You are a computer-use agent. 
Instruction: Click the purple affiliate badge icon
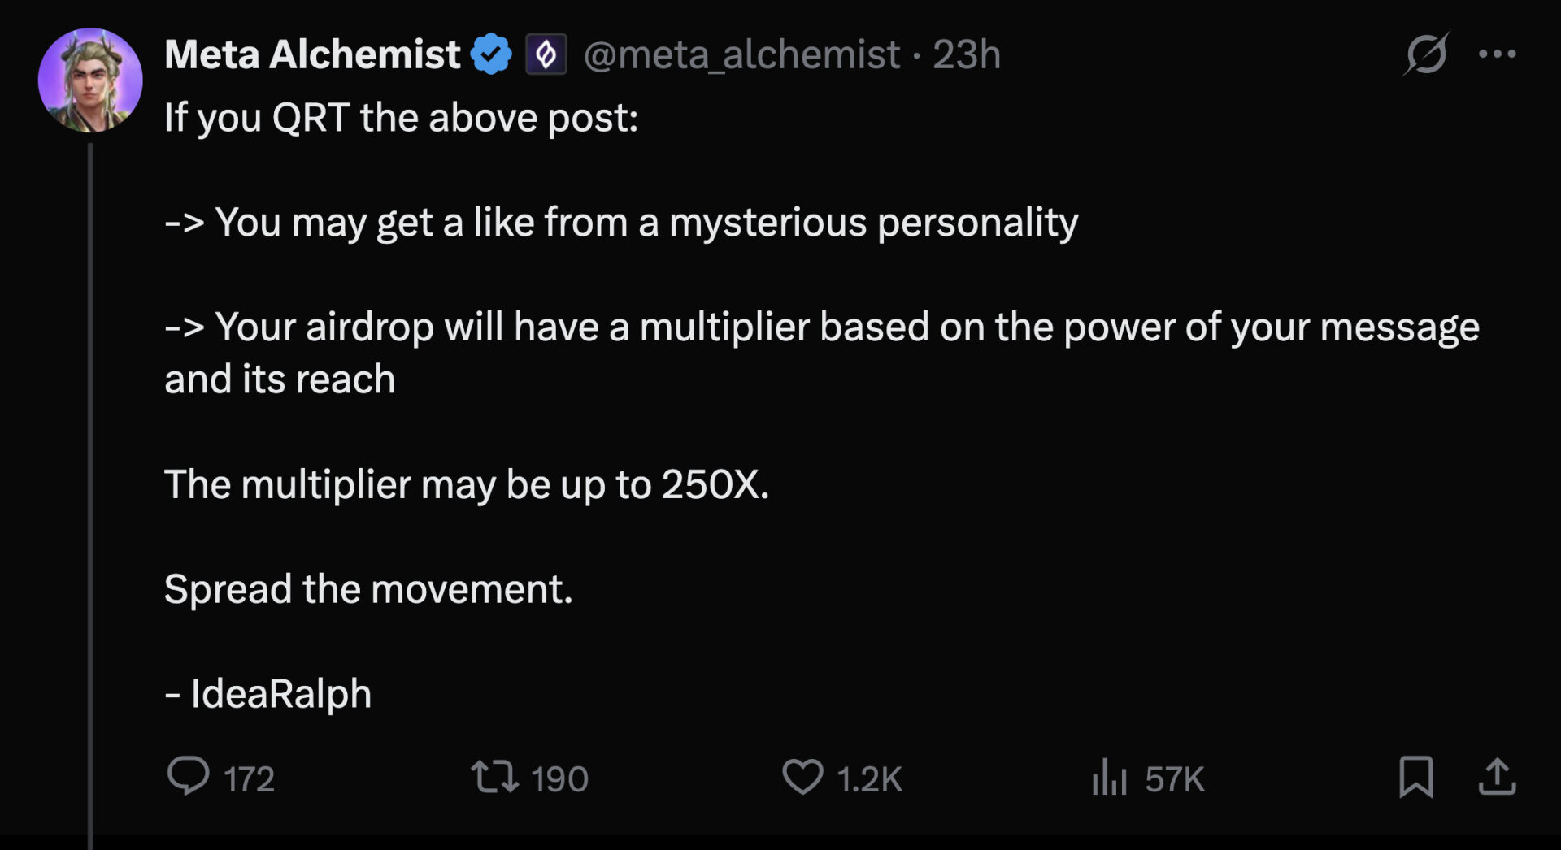(x=546, y=54)
